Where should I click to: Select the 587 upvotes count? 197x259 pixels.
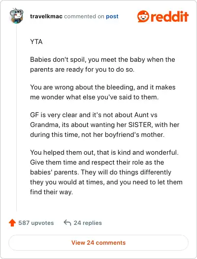[x=36, y=223]
